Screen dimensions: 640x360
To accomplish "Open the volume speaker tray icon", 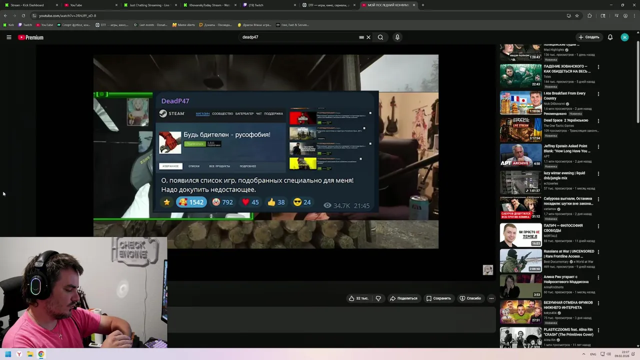I will click(608, 354).
